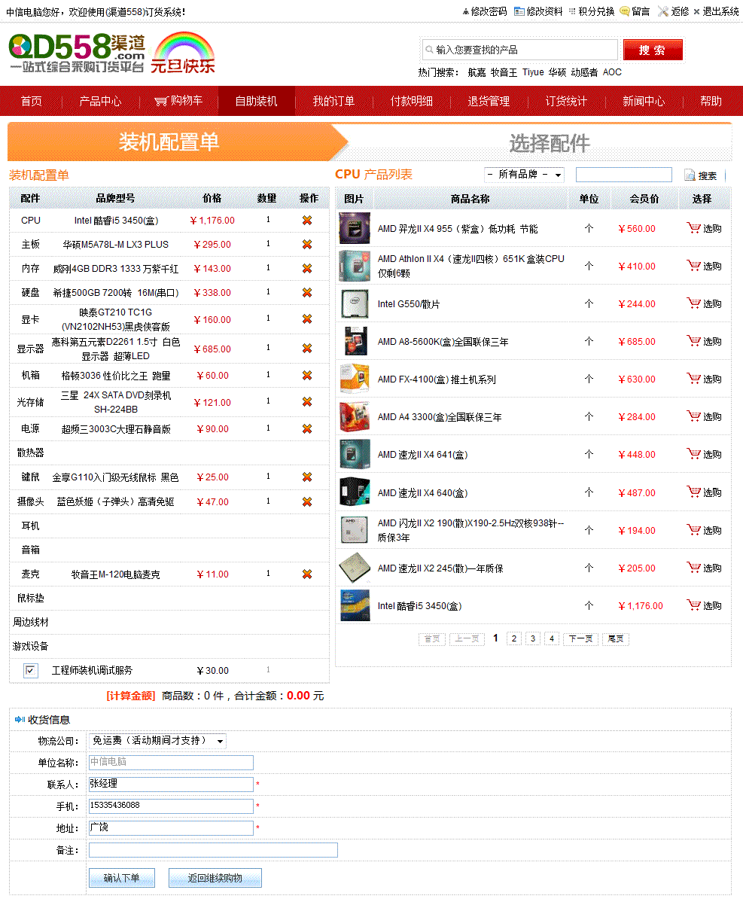Open 新闻中心 in the navigation bar
Image resolution: width=743 pixels, height=908 pixels.
644,101
